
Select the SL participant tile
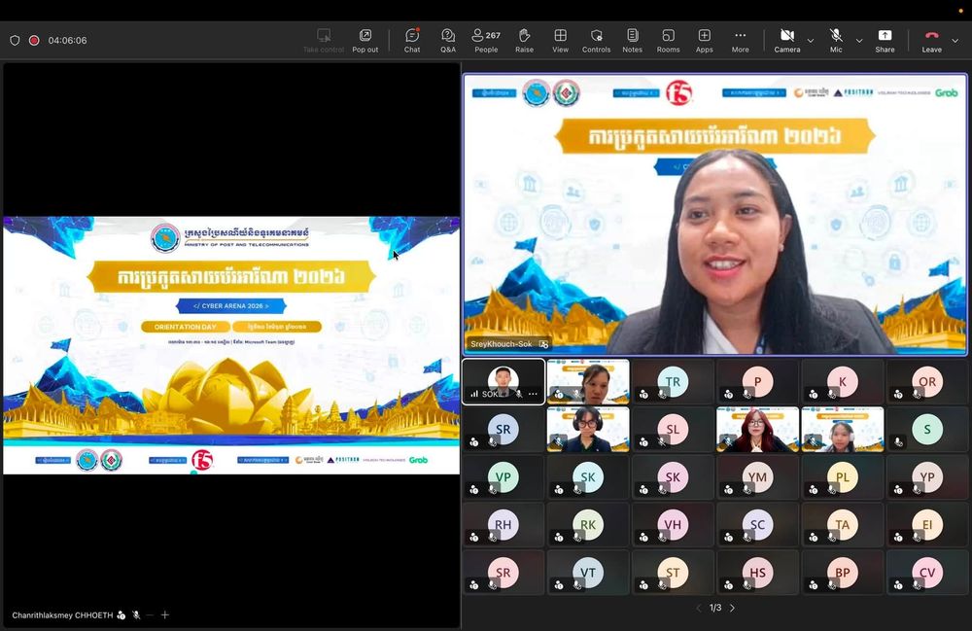click(673, 430)
